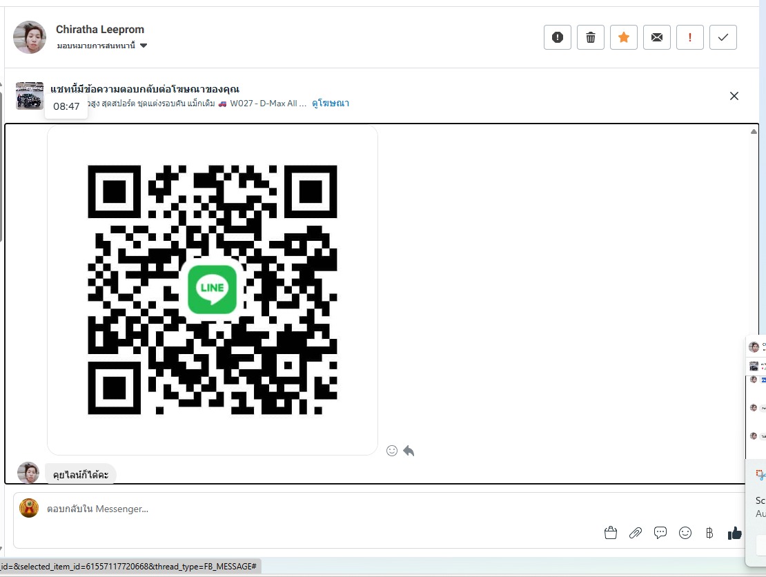Viewport: 766px width, 577px height.
Task: Open the baht payment request icon
Action: [709, 533]
